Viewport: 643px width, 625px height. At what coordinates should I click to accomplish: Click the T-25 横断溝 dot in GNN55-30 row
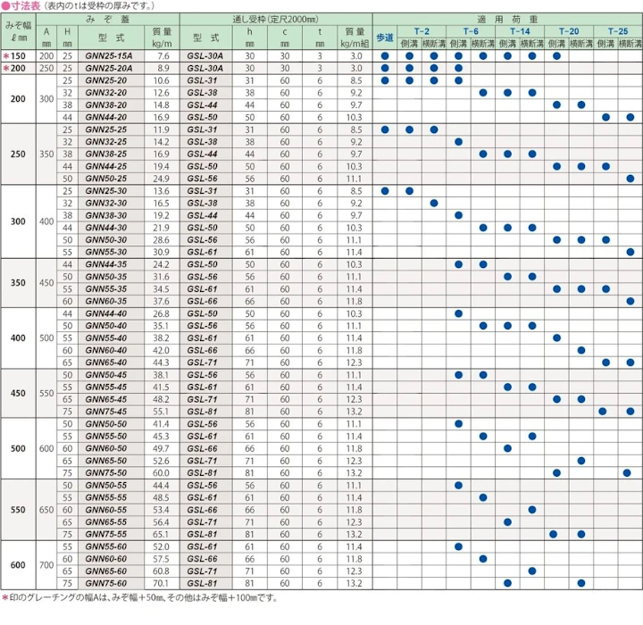pos(630,252)
